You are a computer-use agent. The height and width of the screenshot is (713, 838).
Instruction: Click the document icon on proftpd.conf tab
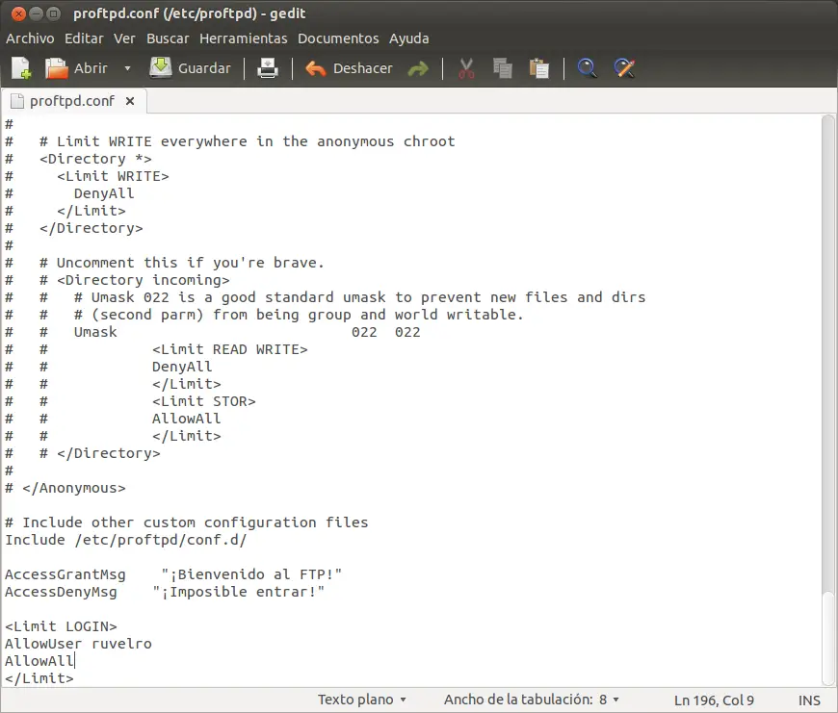coord(17,101)
